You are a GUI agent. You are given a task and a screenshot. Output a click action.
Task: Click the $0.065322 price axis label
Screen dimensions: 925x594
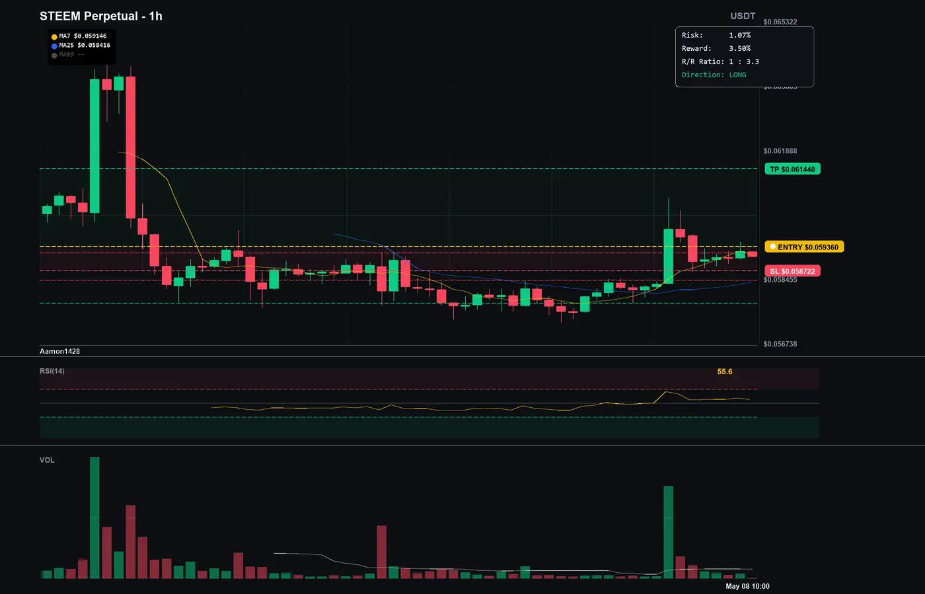coord(780,22)
